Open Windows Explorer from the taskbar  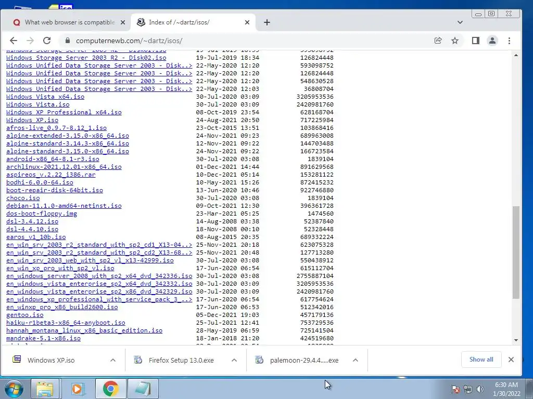(45, 389)
